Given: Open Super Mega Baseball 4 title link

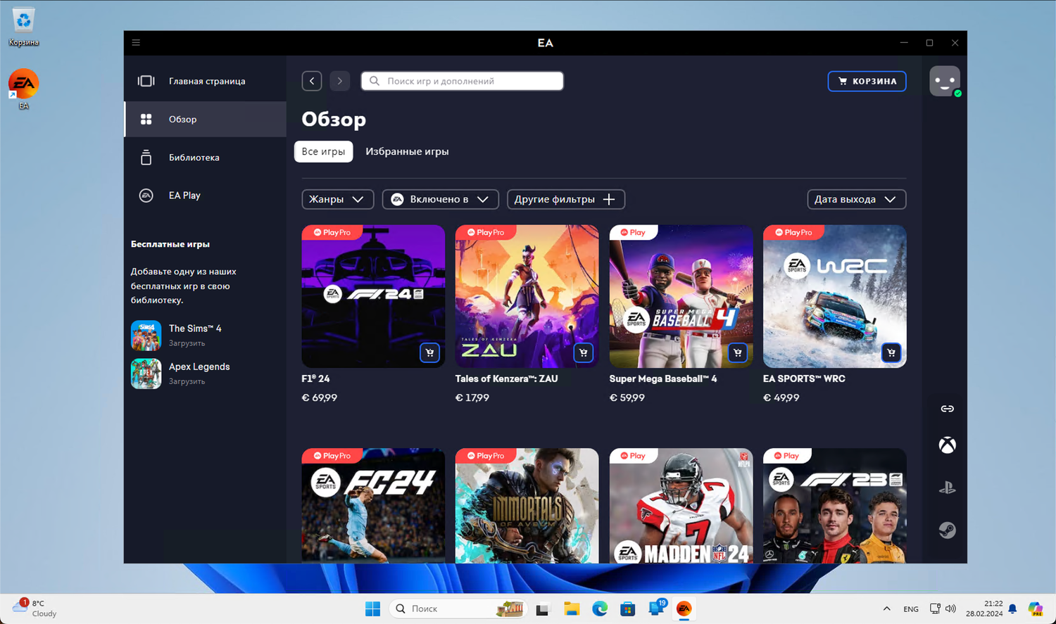Looking at the screenshot, I should click(663, 378).
